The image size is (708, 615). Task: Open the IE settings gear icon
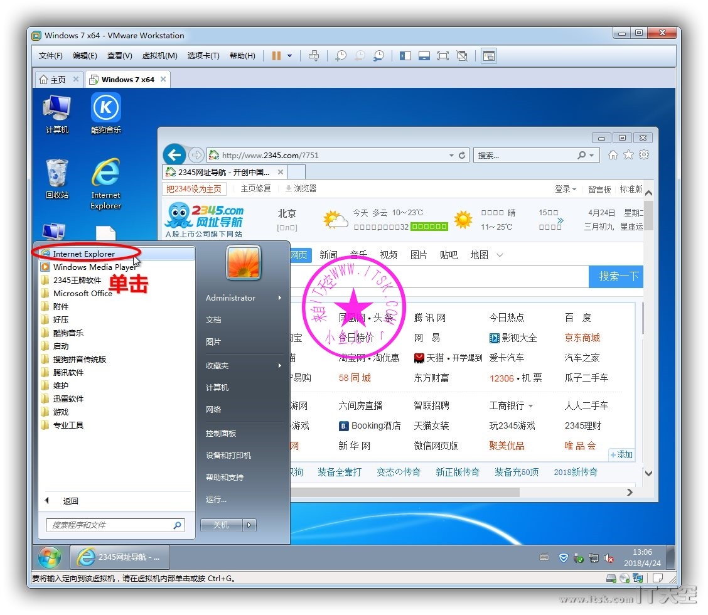(643, 155)
